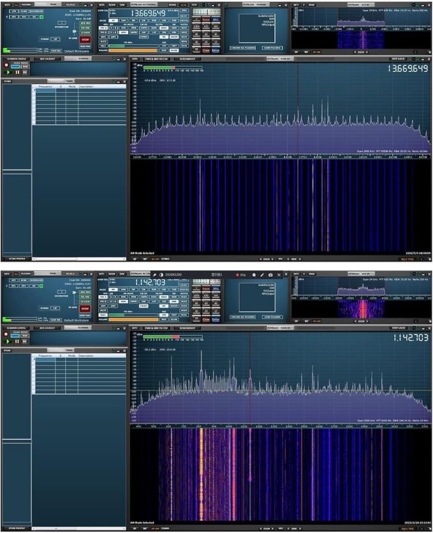This screenshot has height=533, width=433.
Task: Toggle STEP LOCK in upper Main SP
Action: click(399, 59)
